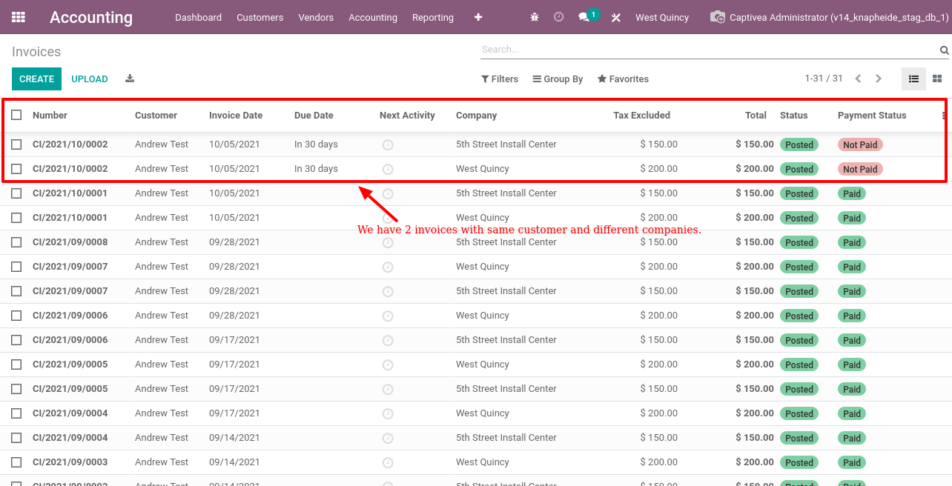Viewport: 952px width, 486px height.
Task: Click the plus icon in top menu
Action: pyautogui.click(x=478, y=17)
